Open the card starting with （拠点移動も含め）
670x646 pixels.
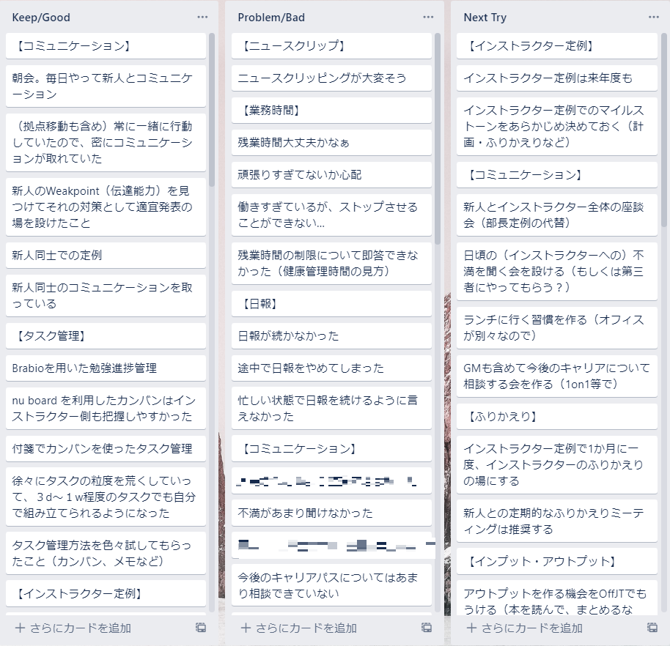106,142
